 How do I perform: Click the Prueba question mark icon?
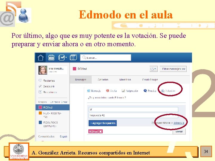(145, 91)
